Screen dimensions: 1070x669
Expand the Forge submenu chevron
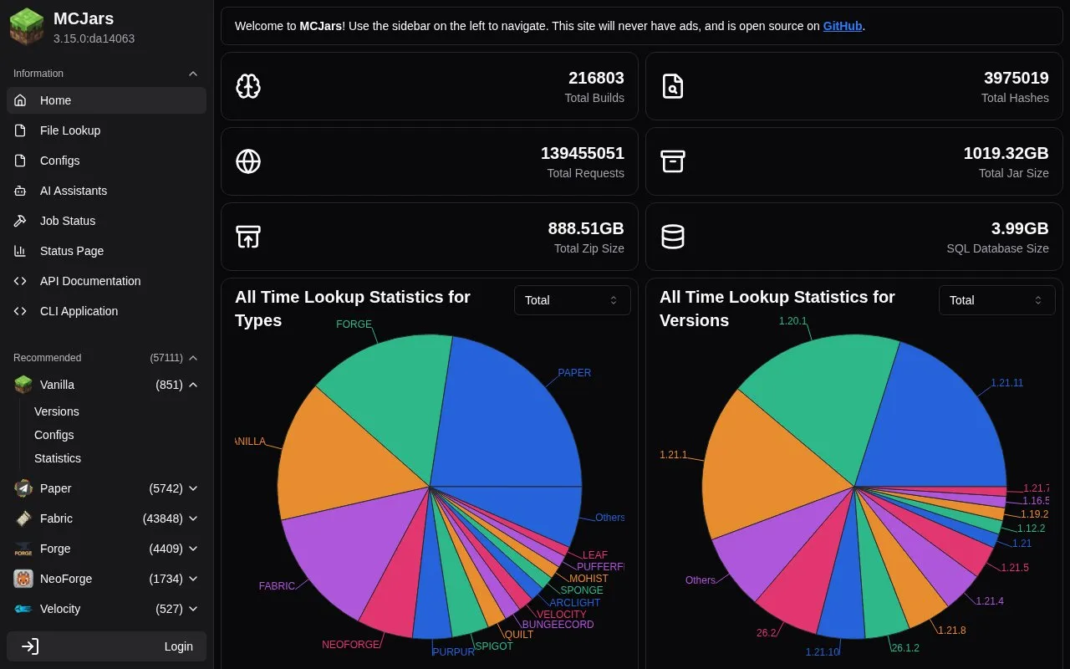click(193, 549)
